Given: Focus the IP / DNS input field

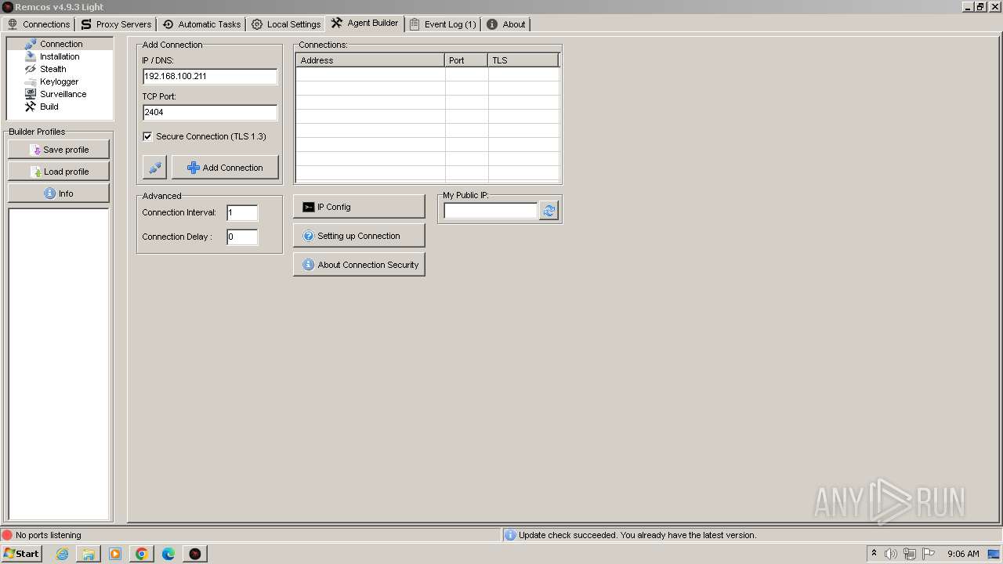Looking at the screenshot, I should click(210, 77).
